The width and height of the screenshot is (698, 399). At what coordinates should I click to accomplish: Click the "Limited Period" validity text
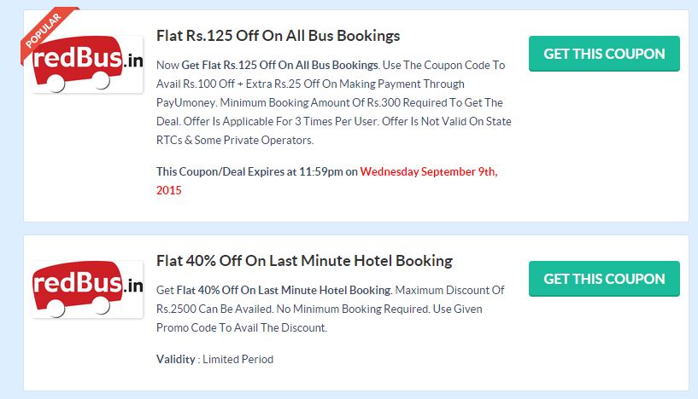click(238, 359)
